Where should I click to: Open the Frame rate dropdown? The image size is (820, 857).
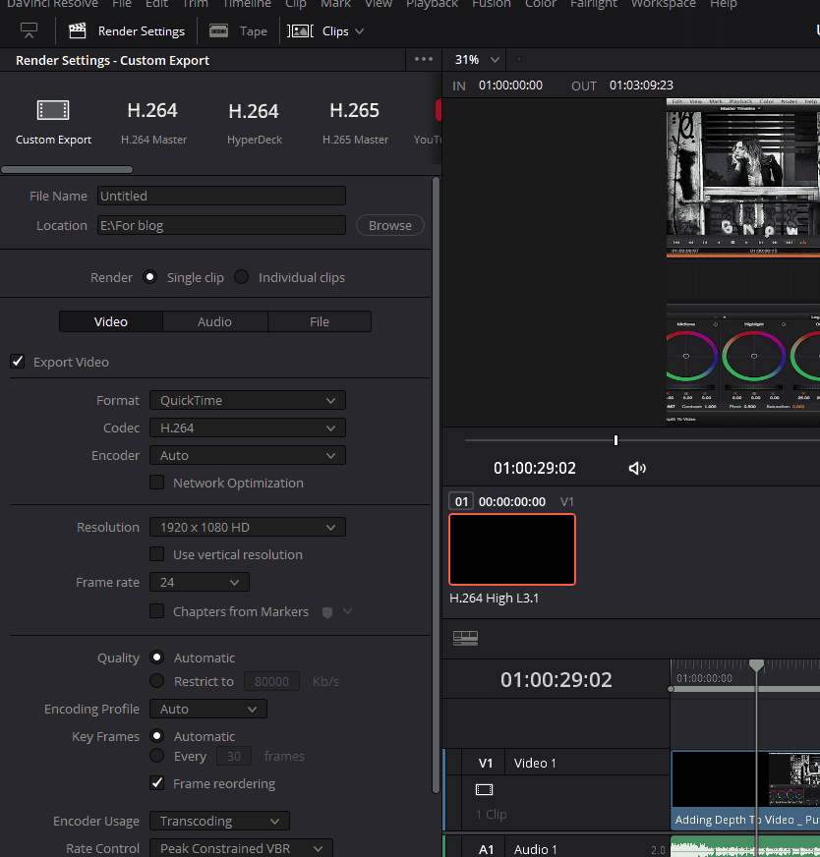tap(199, 582)
